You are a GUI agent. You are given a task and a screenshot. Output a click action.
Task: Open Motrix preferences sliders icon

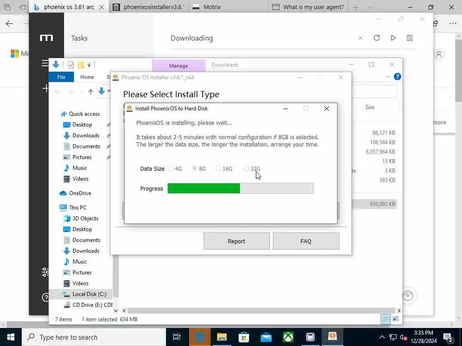click(45, 272)
